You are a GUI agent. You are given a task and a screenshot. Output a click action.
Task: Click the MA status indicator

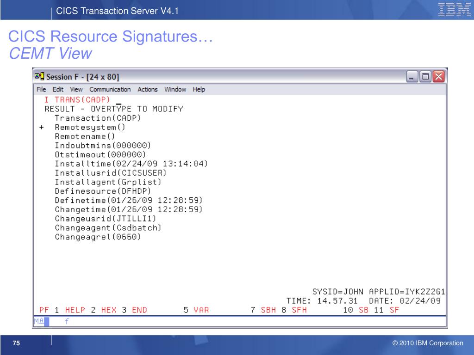[x=39, y=321]
